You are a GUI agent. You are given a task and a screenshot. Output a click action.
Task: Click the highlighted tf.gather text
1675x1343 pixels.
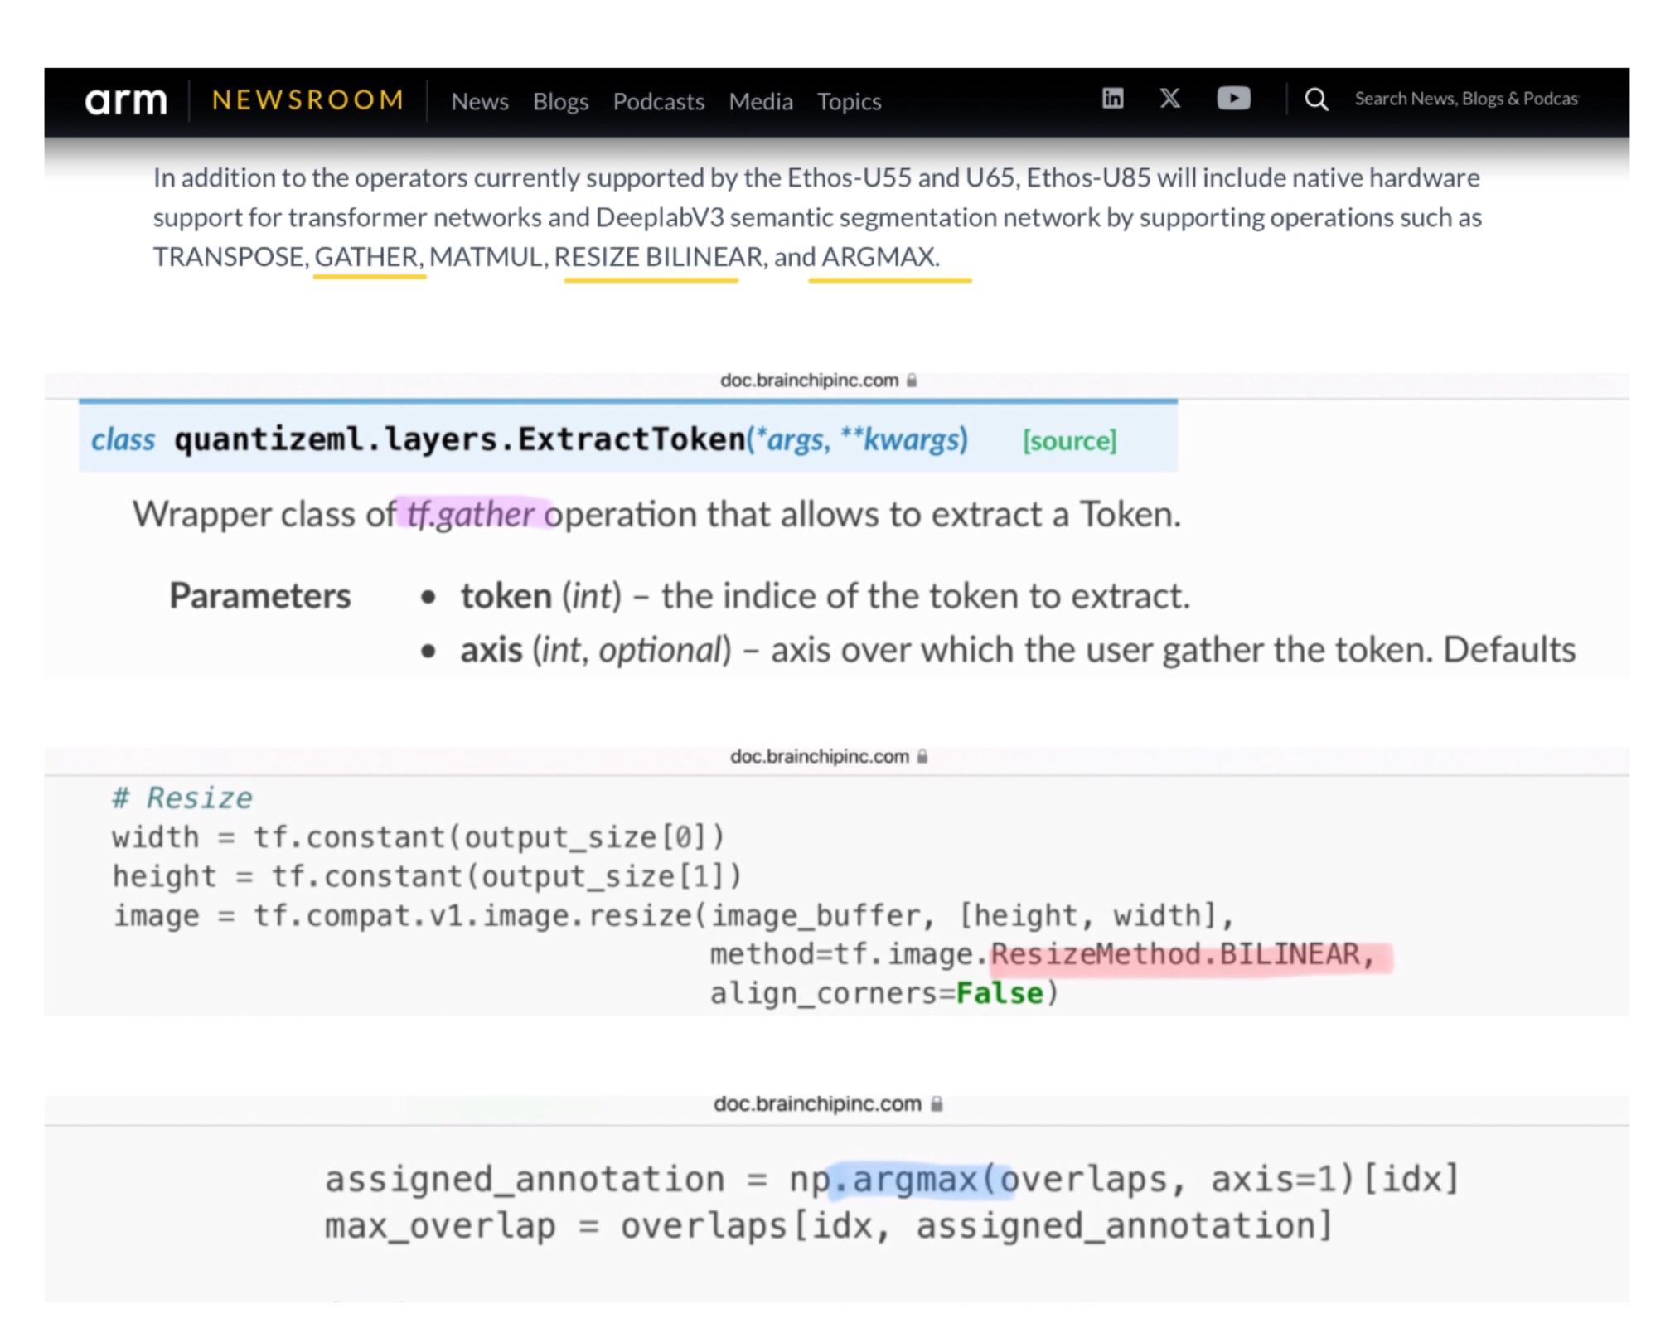(x=471, y=514)
